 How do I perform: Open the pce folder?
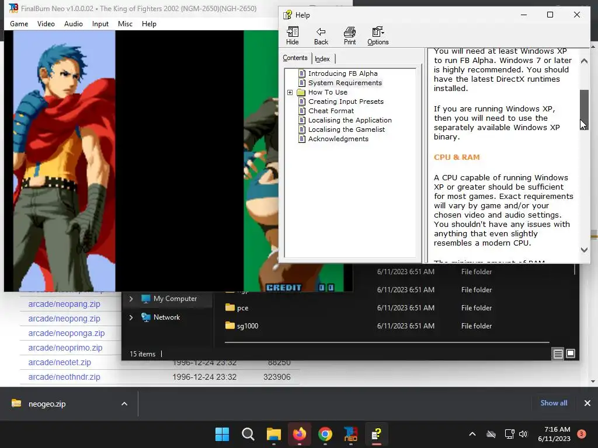click(242, 308)
